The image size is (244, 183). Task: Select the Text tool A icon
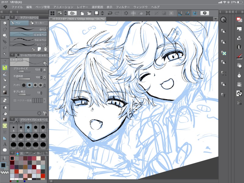pos(5,144)
